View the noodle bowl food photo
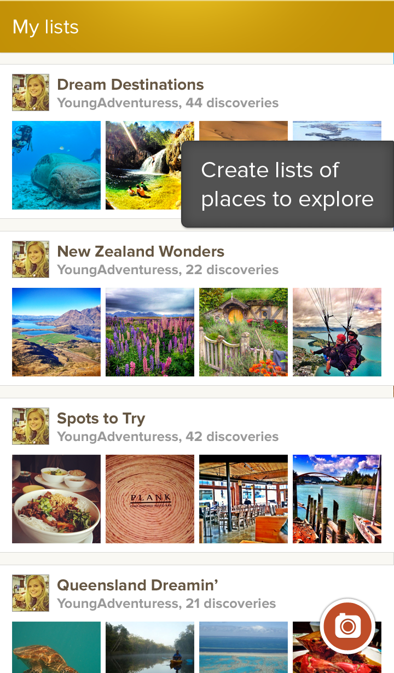The image size is (394, 673). [56, 499]
